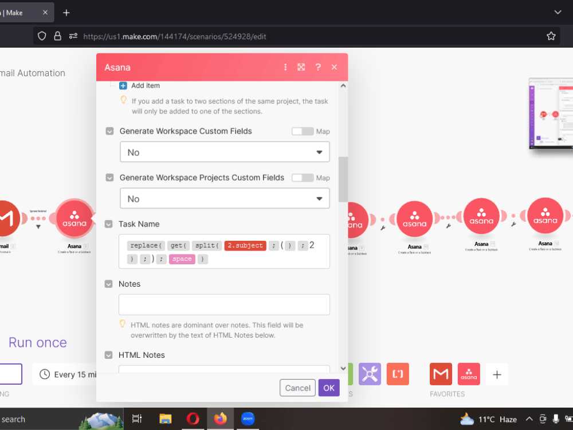The width and height of the screenshot is (573, 430).
Task: Toggle the Notes checkbox
Action: (108, 284)
